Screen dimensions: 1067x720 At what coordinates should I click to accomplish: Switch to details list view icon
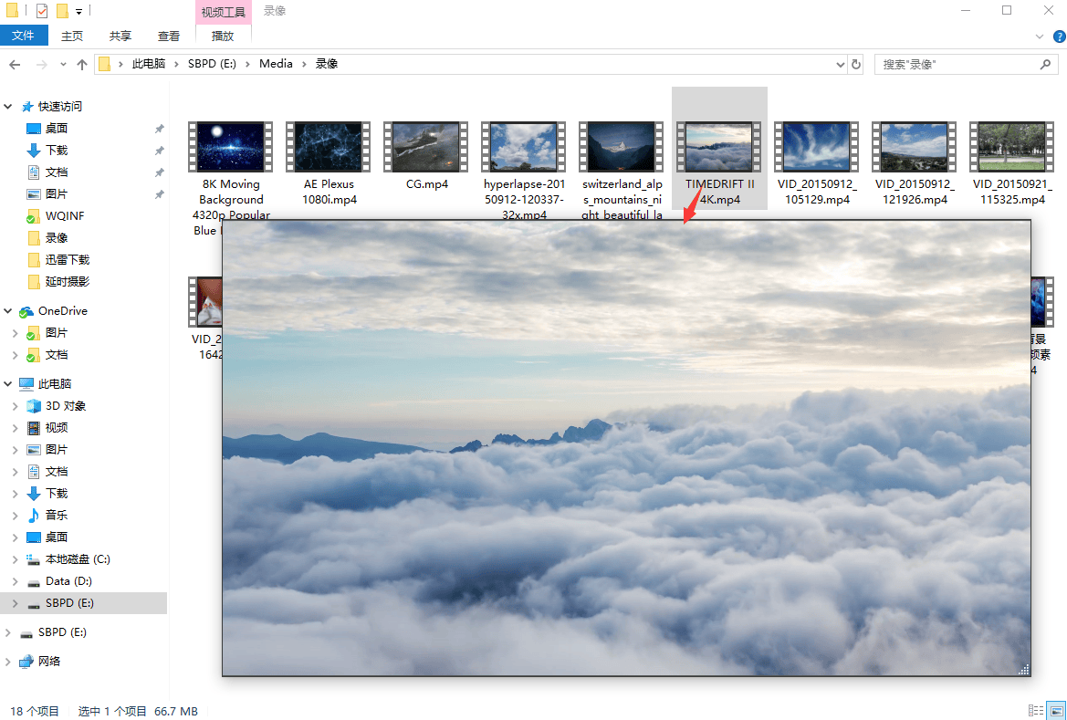(x=1035, y=710)
